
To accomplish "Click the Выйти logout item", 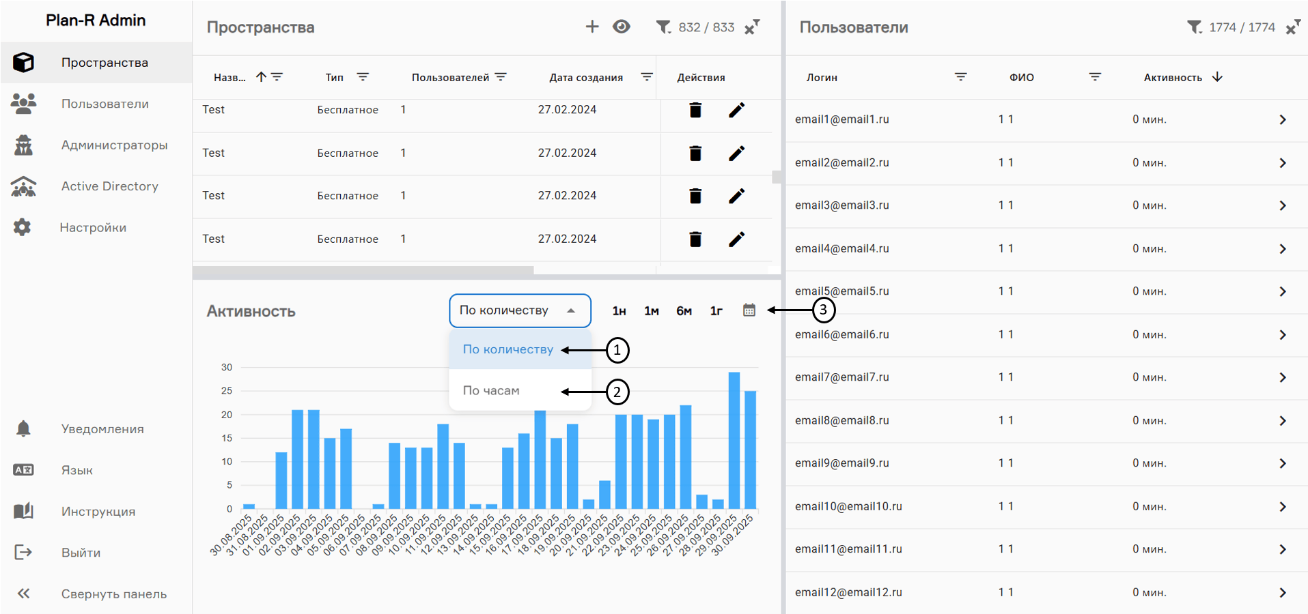I will pos(81,553).
